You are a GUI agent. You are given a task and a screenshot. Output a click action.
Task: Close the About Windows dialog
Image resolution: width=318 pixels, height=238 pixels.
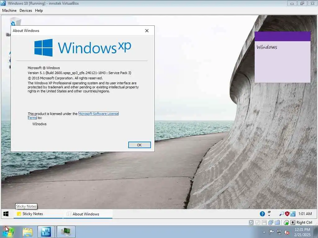point(147,31)
